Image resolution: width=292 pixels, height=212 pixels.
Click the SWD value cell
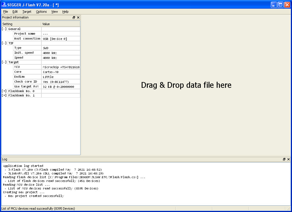point(61,48)
